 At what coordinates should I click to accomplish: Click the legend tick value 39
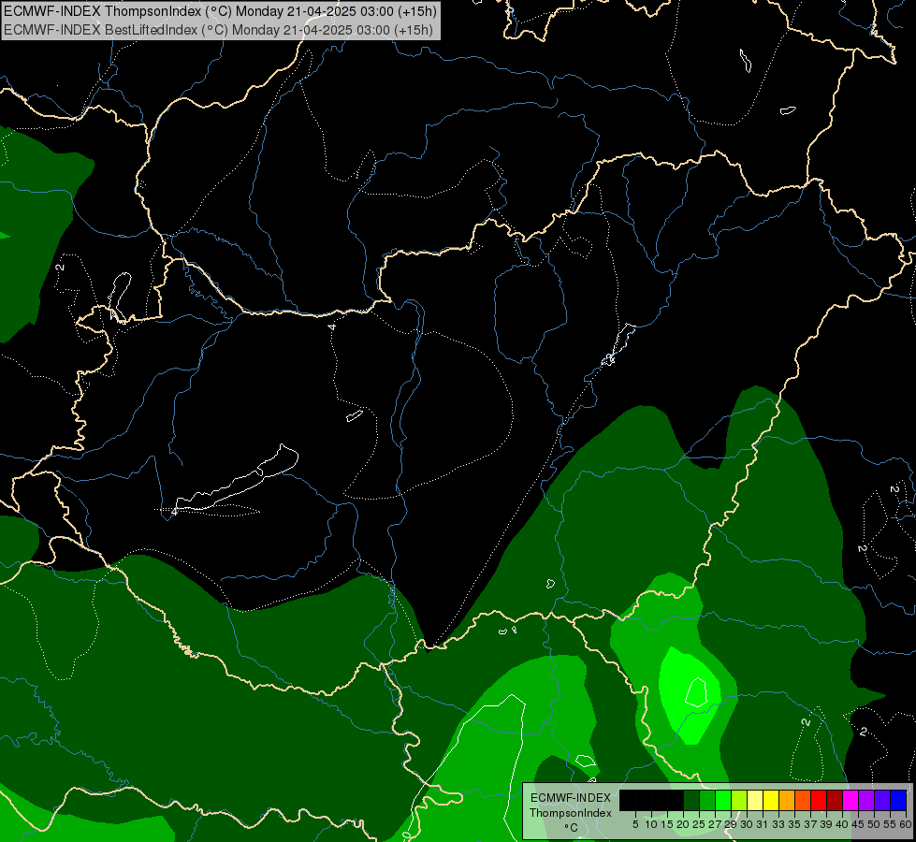(x=826, y=824)
